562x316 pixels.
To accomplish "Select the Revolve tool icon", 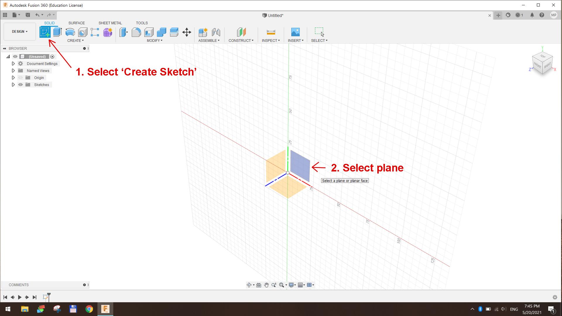I will [x=70, y=32].
